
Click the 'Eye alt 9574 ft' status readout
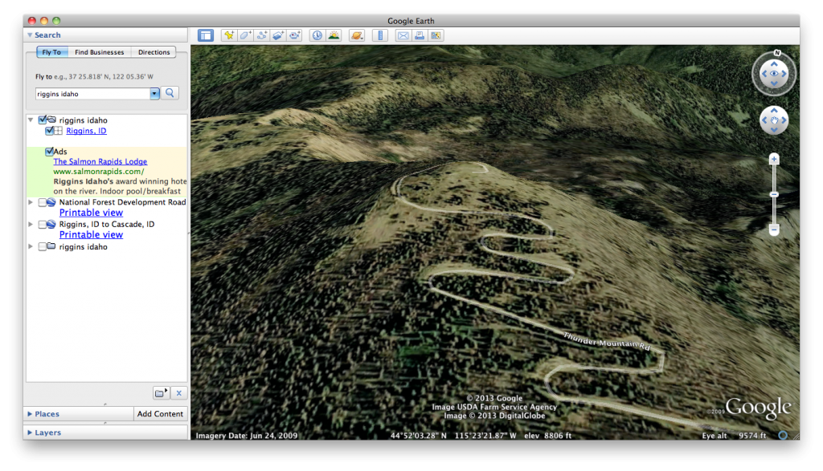(734, 436)
